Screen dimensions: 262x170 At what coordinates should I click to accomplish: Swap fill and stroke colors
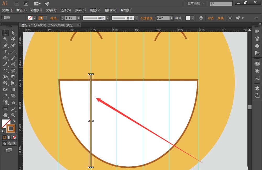click(14, 121)
